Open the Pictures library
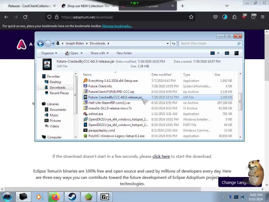This screenshot has width=269, height=202. tap(55, 120)
